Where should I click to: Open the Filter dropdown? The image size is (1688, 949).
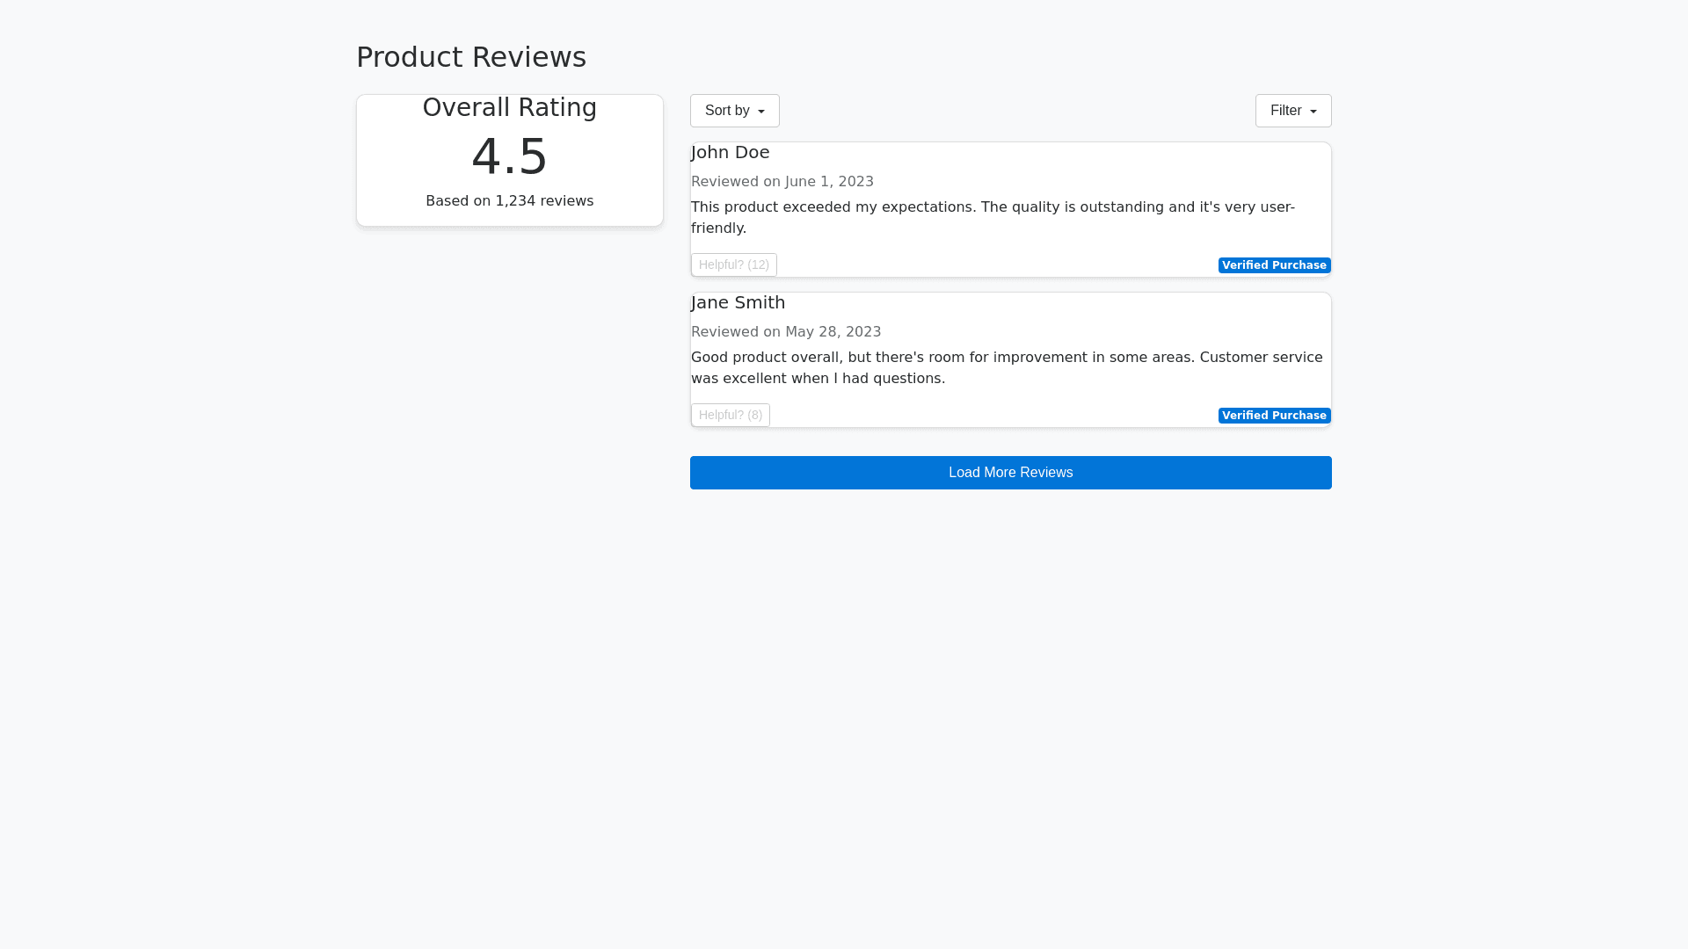[1292, 111]
